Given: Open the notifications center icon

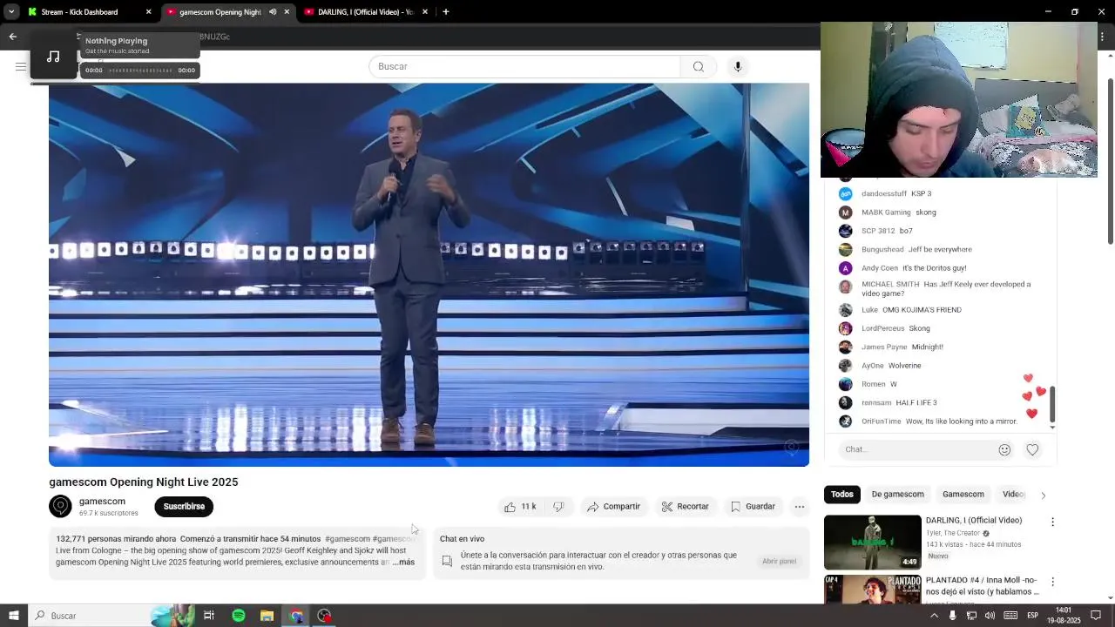Looking at the screenshot, I should [1096, 616].
